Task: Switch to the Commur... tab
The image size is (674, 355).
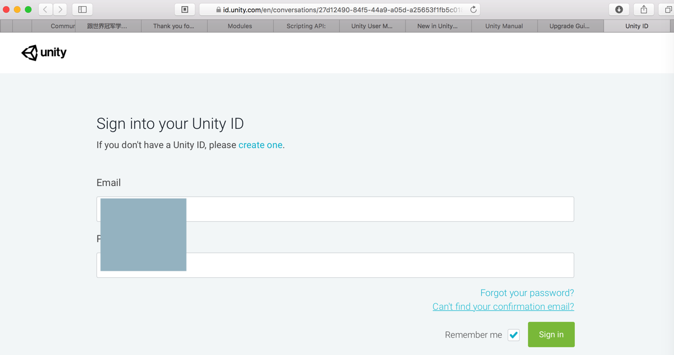Action: (x=54, y=26)
